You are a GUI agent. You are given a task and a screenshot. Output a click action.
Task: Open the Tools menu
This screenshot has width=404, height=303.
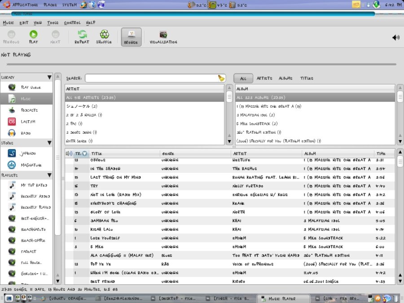tap(53, 23)
